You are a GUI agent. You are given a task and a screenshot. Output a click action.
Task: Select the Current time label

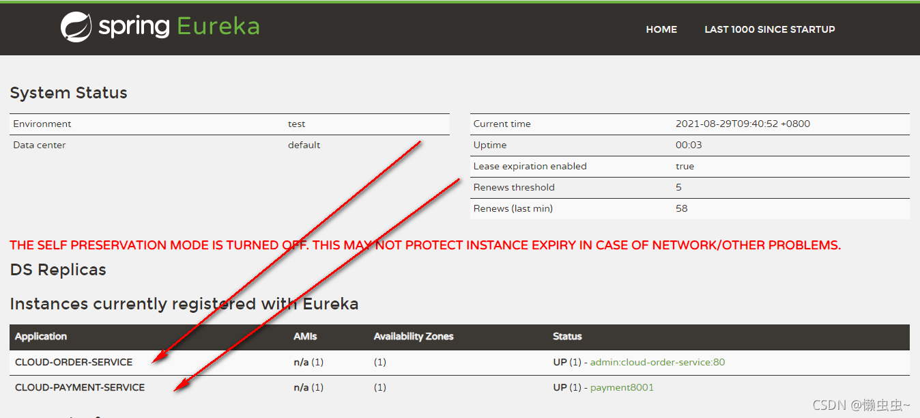[502, 124]
